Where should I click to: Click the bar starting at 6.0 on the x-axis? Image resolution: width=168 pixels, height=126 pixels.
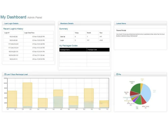click(89, 98)
